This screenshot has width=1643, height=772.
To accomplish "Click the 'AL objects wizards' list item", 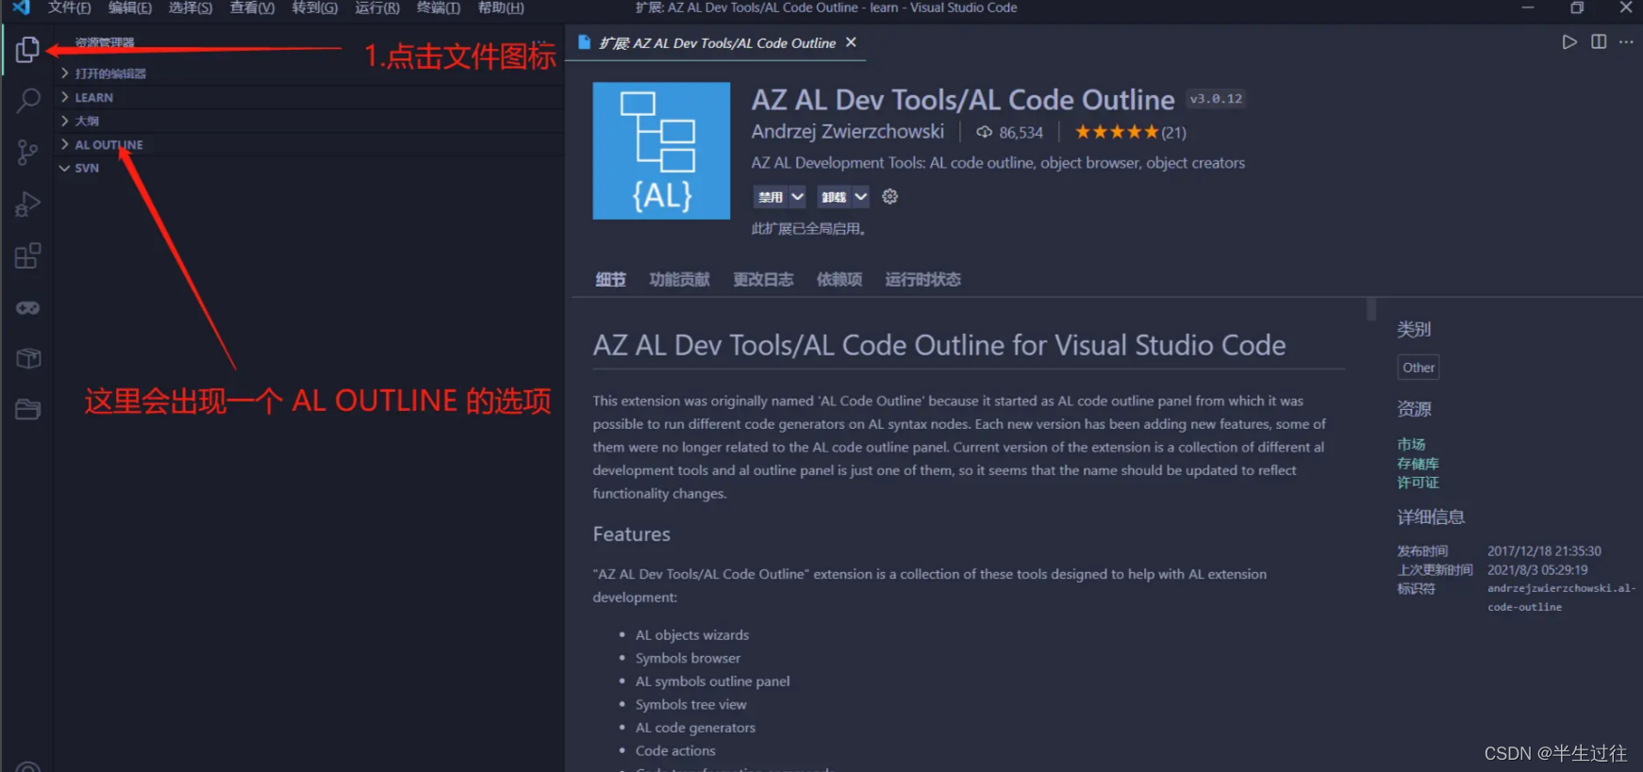I will click(x=692, y=635).
